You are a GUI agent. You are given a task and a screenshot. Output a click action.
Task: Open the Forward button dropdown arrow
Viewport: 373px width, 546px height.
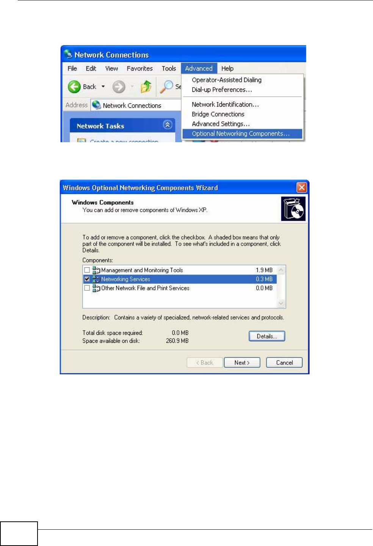[x=132, y=87]
